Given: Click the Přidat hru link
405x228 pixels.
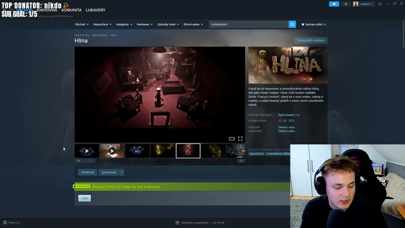Looking at the screenshot, I should (14, 223).
